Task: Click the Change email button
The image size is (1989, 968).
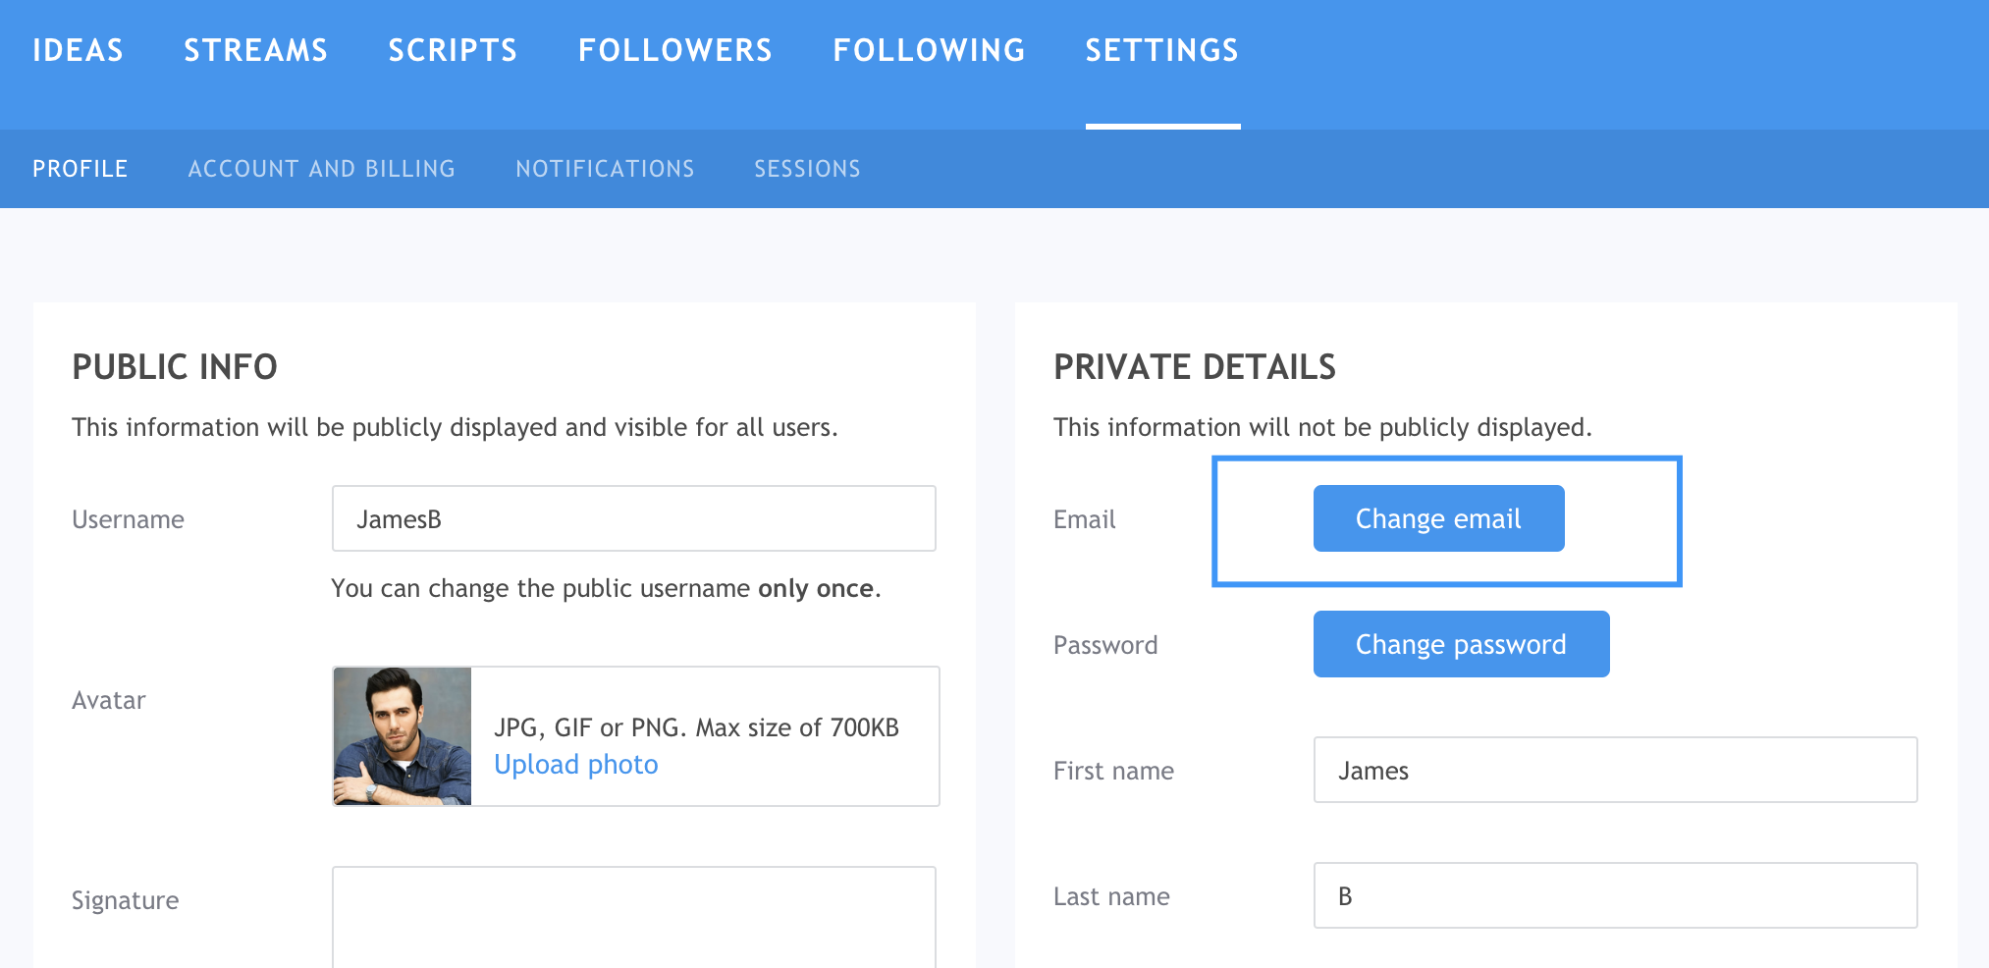Action: pyautogui.click(x=1437, y=518)
